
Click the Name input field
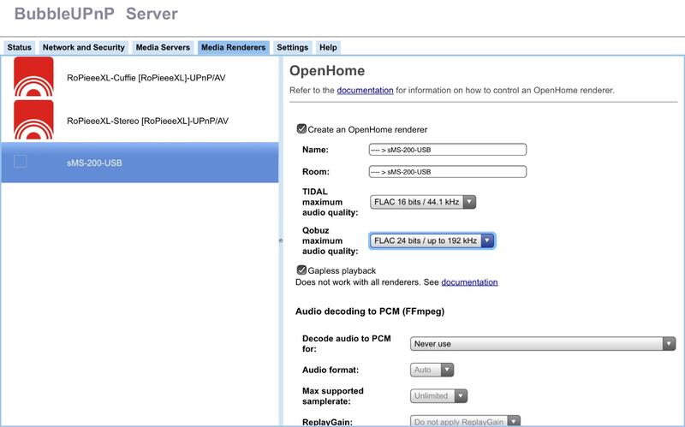coord(446,150)
